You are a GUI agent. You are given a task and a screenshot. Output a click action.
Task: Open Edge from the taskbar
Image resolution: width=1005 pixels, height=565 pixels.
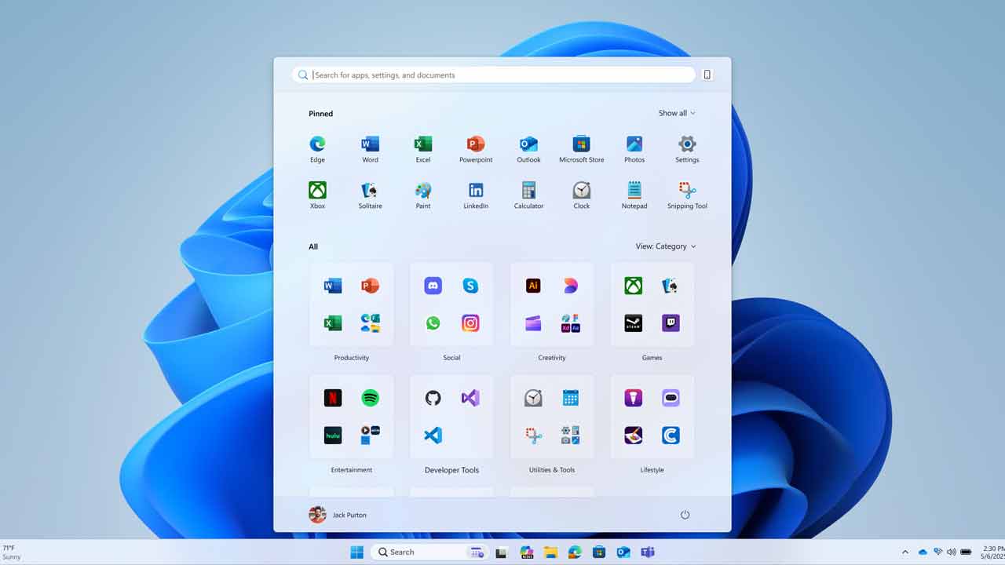(575, 552)
